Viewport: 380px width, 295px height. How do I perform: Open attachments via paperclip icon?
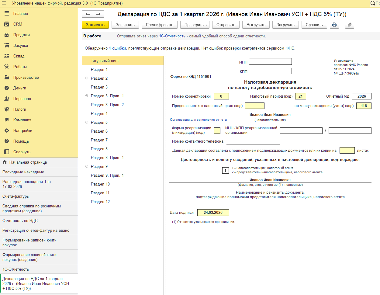coord(349,25)
